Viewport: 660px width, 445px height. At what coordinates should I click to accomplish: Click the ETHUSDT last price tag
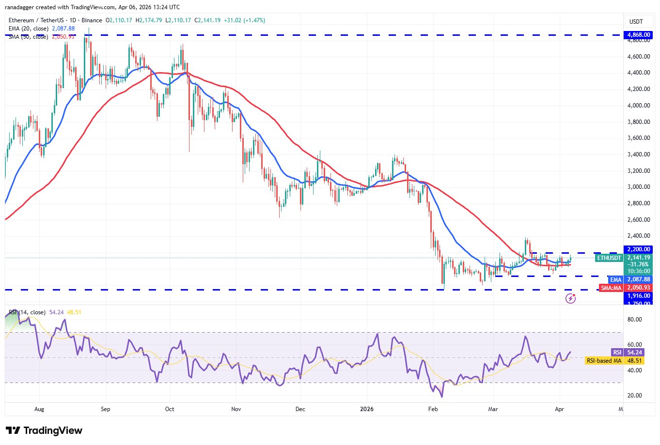(x=609, y=258)
